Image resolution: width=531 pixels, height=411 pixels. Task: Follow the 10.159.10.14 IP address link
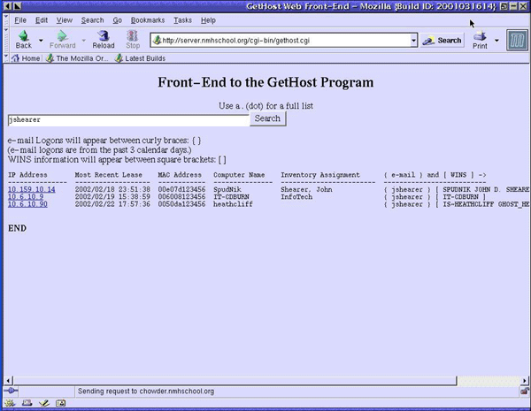(32, 189)
